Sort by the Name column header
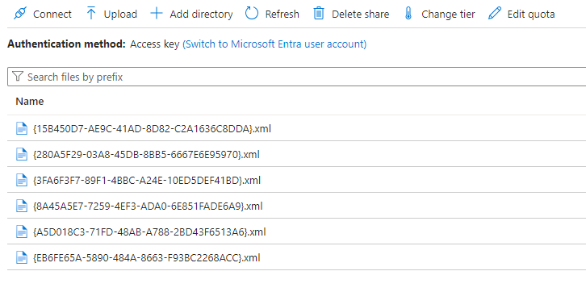The image size is (586, 292). coord(30,101)
